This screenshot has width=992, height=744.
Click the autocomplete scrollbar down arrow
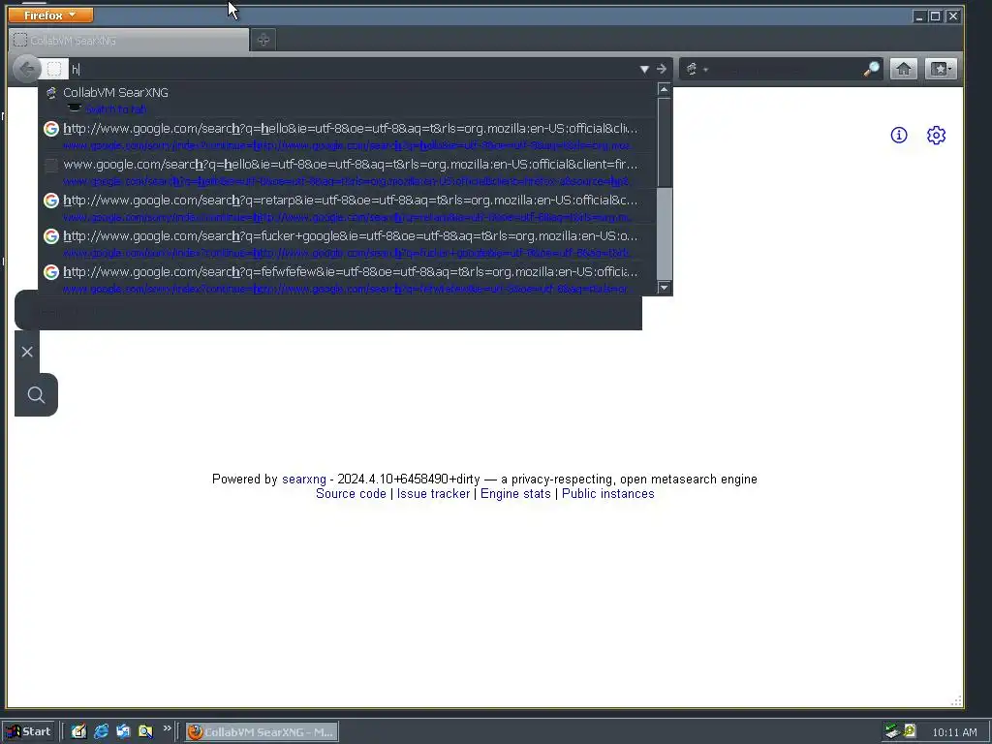coord(664,287)
